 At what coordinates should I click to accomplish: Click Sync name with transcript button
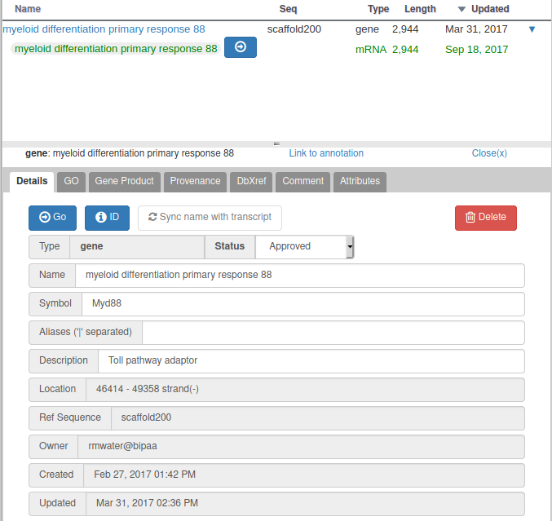click(x=210, y=218)
